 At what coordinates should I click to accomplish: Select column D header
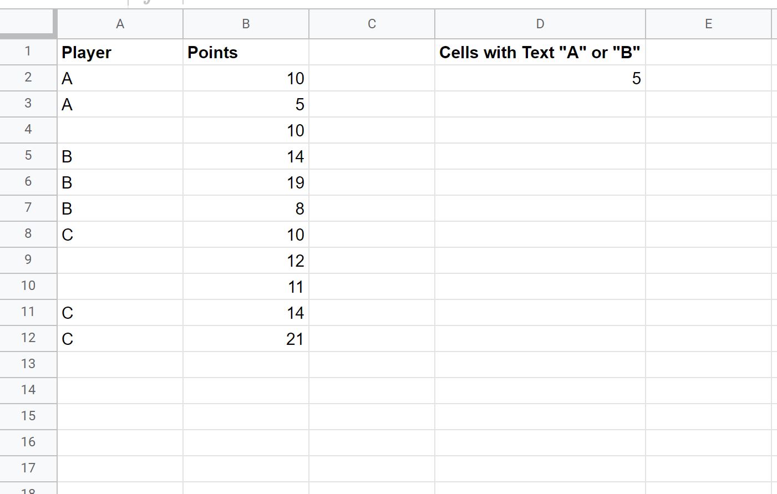click(x=540, y=24)
